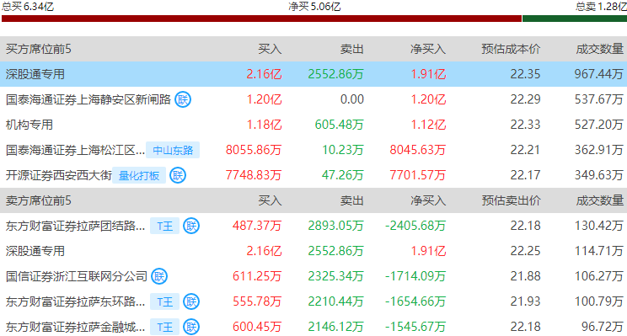Click the 买方席位前5 header

point(39,49)
